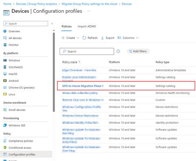The image size is (196, 161).
Task: Expand the Columns dropdown chevron
Action: pyautogui.click(x=137, y=38)
